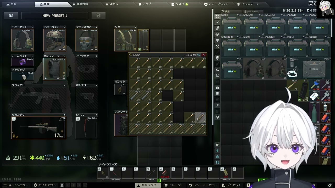Show all items in stash filter
Screen dimensions: 335x188
[217, 16]
